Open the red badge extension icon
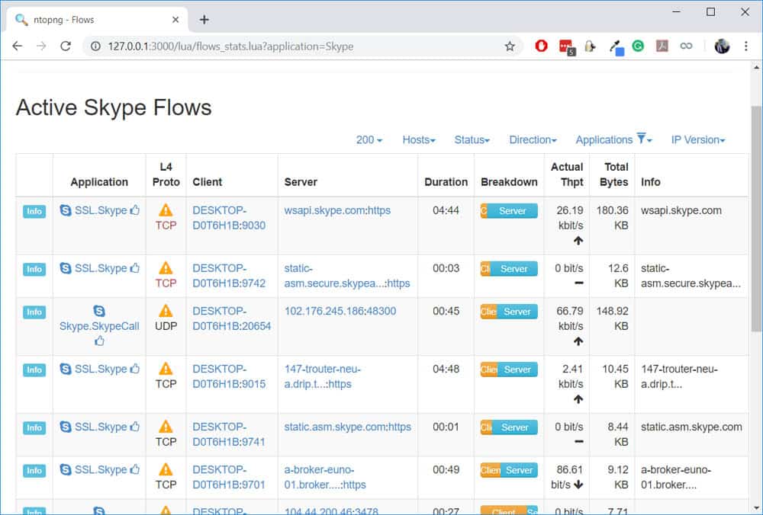763x515 pixels. pyautogui.click(x=566, y=47)
